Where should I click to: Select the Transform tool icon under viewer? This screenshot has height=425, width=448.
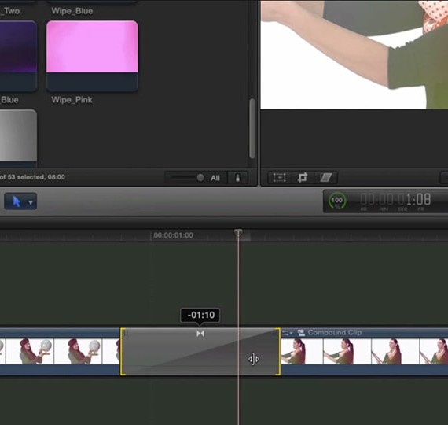pos(279,177)
